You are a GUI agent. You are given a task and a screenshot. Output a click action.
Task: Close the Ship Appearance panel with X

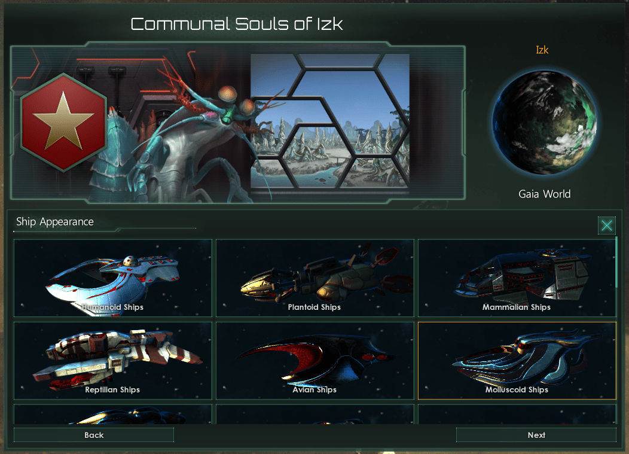tap(606, 225)
